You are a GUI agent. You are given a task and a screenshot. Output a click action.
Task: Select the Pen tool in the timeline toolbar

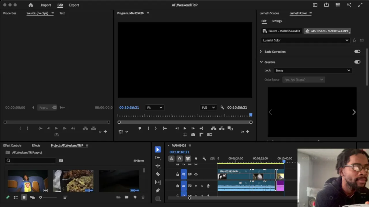158,190
